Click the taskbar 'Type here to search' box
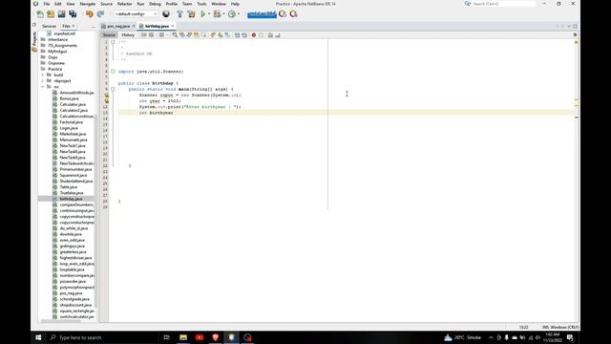 pos(102,337)
